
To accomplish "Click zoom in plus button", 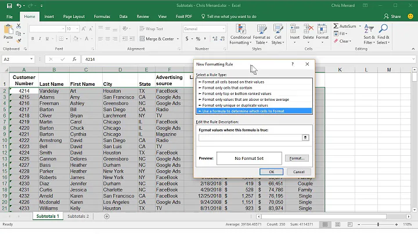I will 397,225.
